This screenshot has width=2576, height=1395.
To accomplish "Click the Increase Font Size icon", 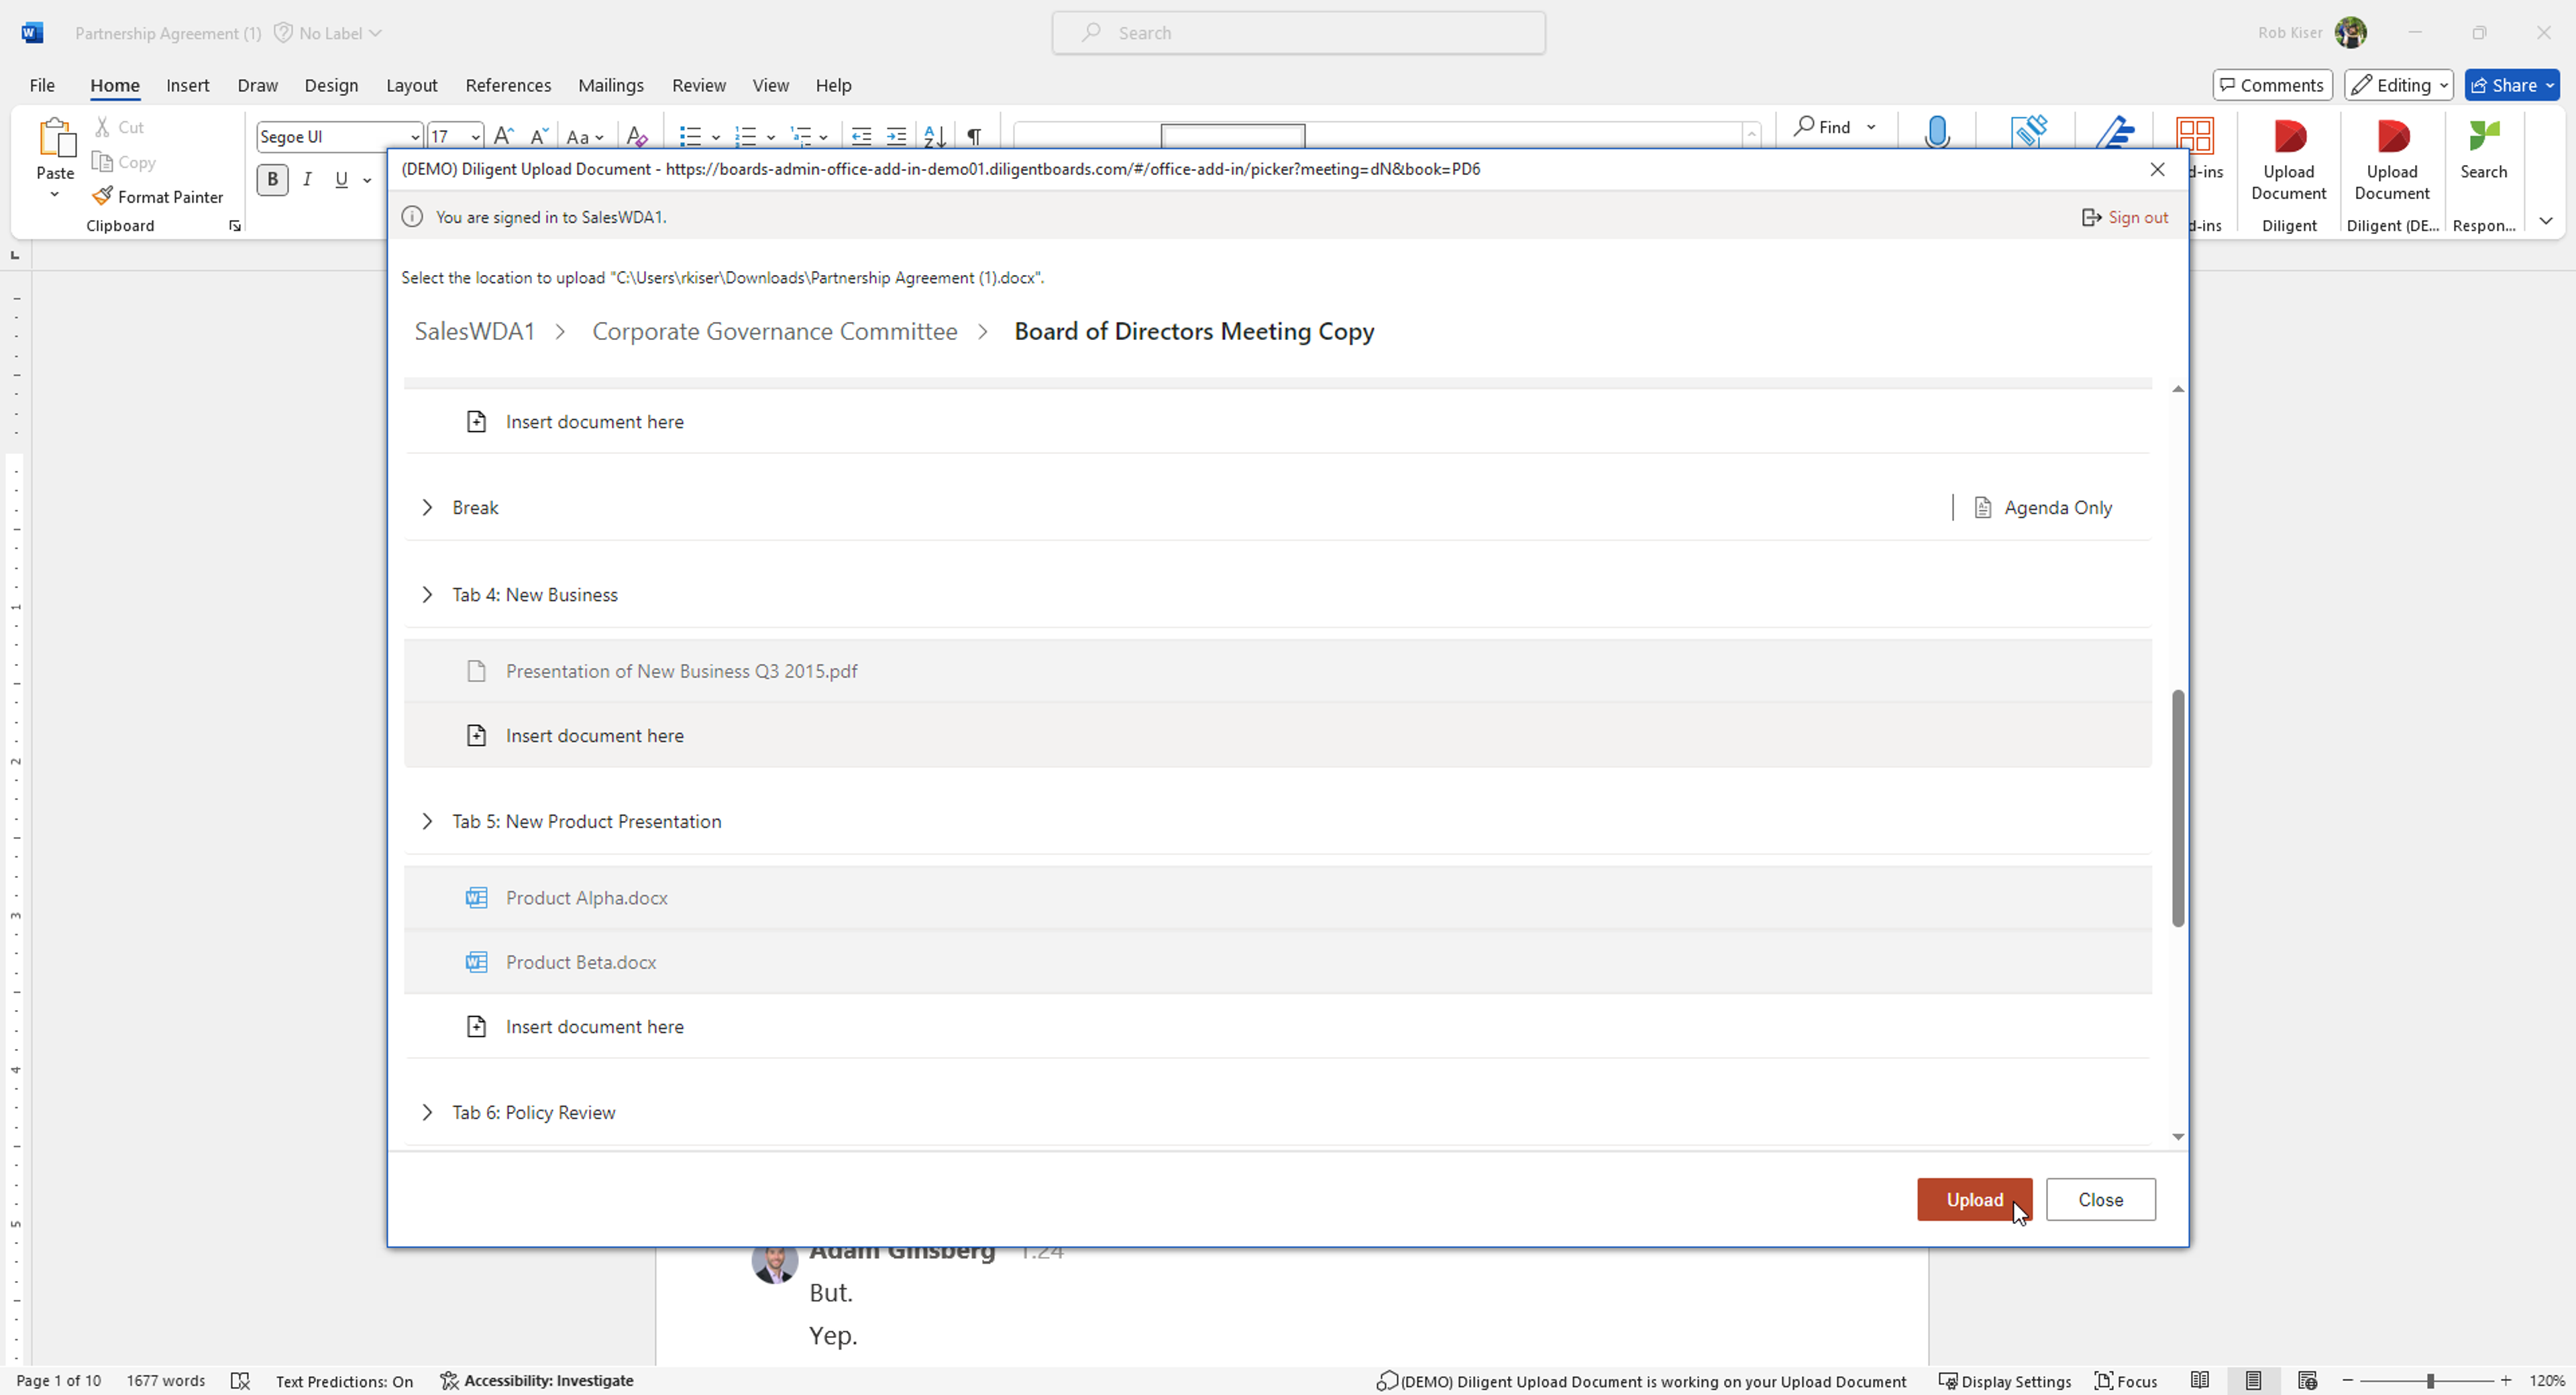I will point(504,136).
